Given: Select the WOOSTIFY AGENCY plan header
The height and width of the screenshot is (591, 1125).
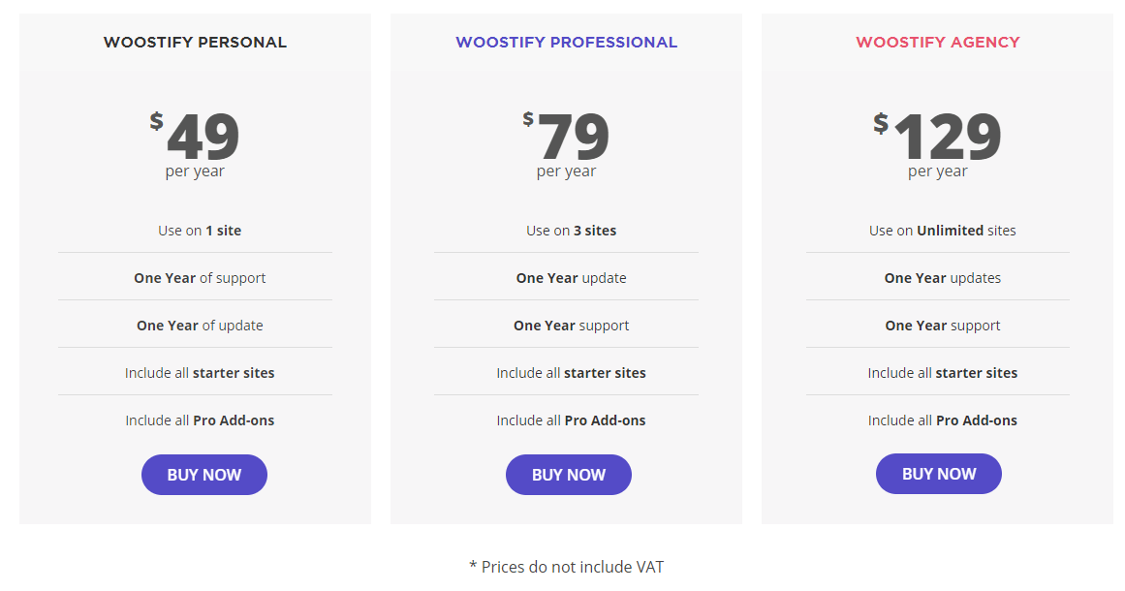Looking at the screenshot, I should click(x=937, y=42).
